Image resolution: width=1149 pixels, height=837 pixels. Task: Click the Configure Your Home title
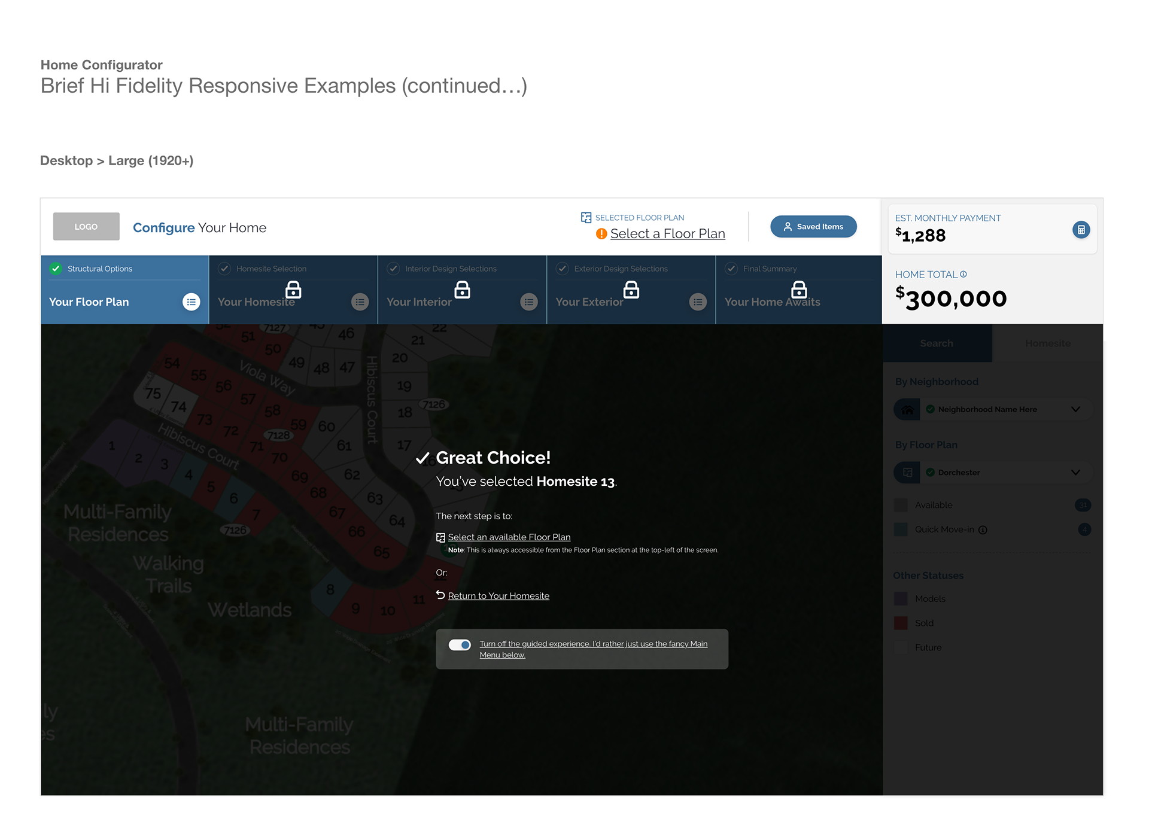(200, 228)
